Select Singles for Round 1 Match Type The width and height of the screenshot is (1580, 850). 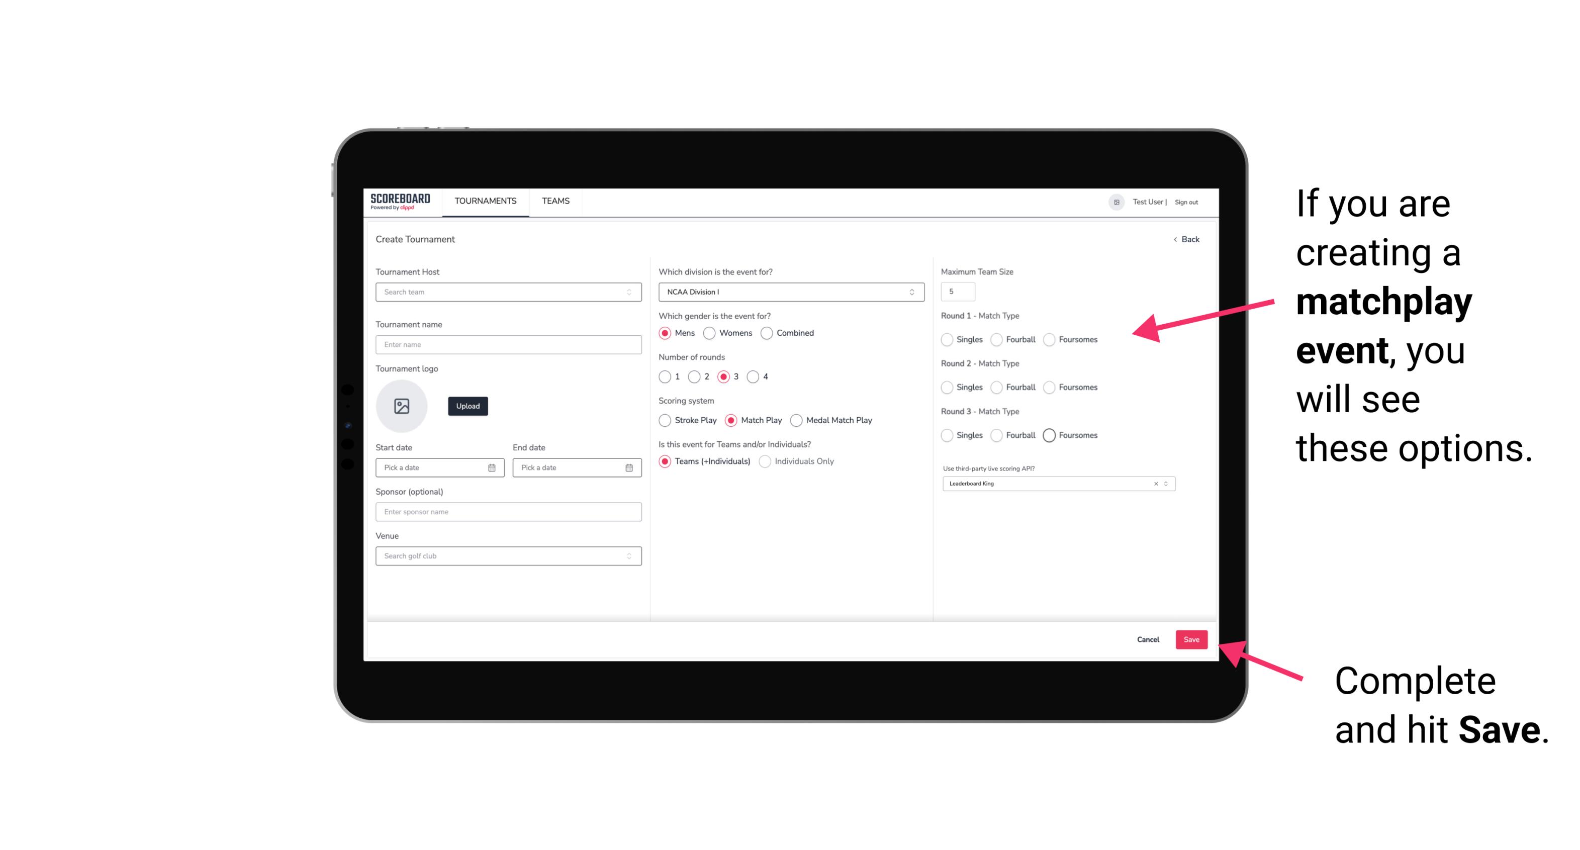(948, 339)
